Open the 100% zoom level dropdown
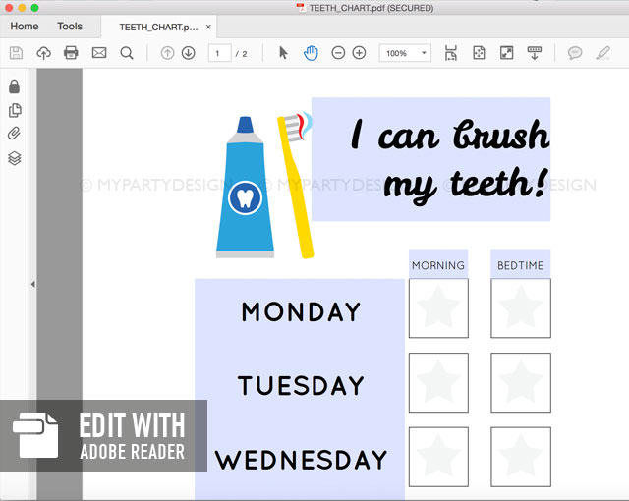This screenshot has width=629, height=501. [405, 53]
